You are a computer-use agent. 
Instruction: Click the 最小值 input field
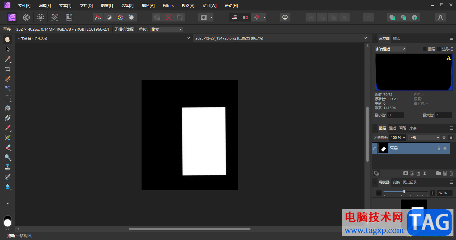pos(396,115)
